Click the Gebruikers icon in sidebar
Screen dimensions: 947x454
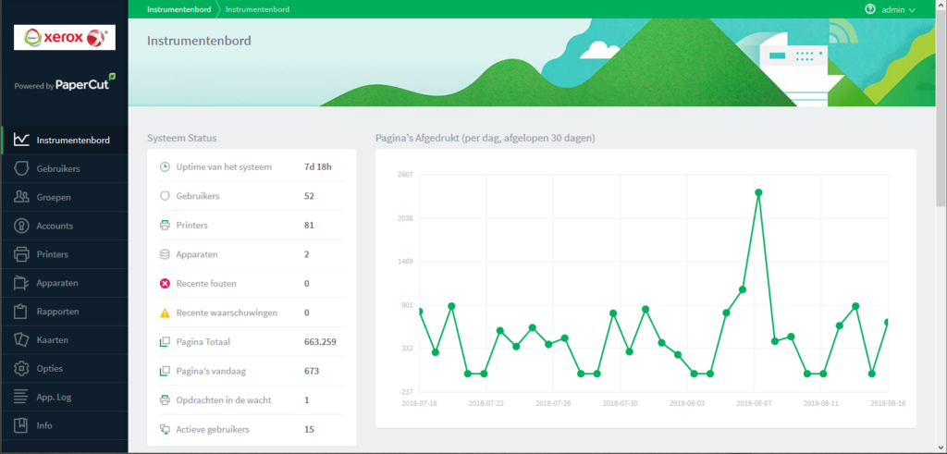pos(22,168)
